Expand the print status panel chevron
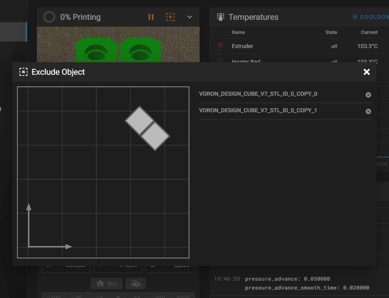Screen dimensions: 389x298 pyautogui.click(x=189, y=17)
